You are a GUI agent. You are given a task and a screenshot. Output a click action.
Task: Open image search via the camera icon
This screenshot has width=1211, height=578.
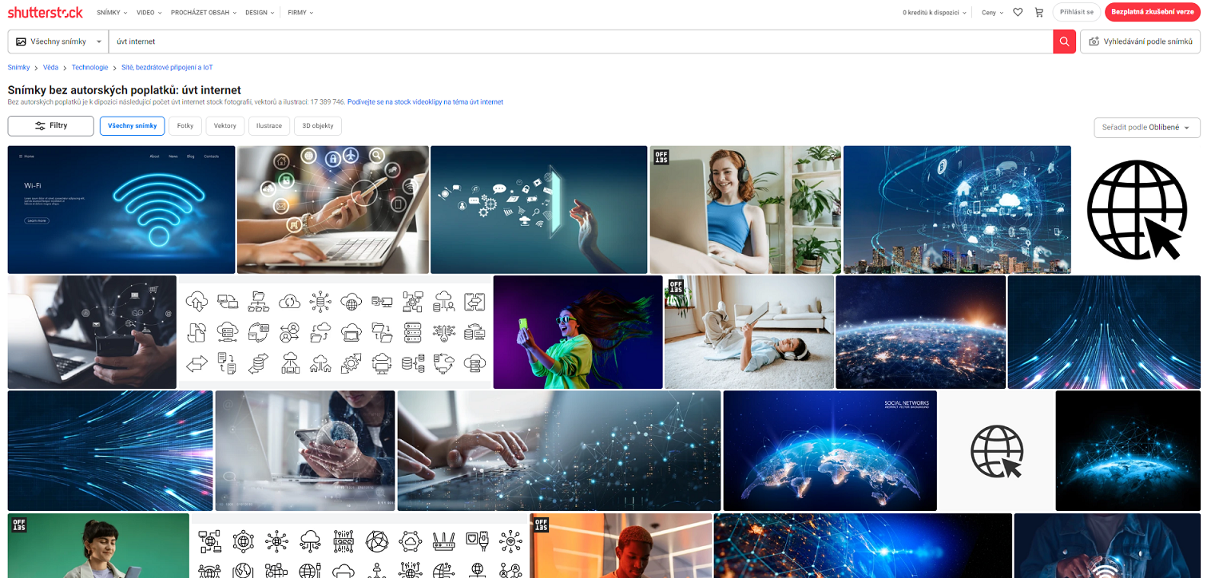coord(1097,42)
